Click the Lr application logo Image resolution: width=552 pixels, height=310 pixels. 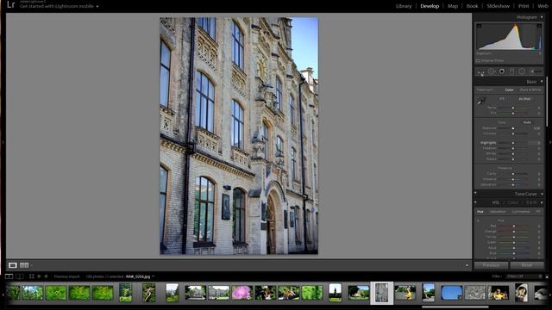[11, 5]
